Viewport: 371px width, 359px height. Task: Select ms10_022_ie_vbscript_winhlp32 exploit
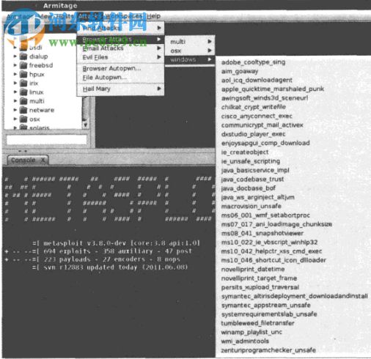269,243
